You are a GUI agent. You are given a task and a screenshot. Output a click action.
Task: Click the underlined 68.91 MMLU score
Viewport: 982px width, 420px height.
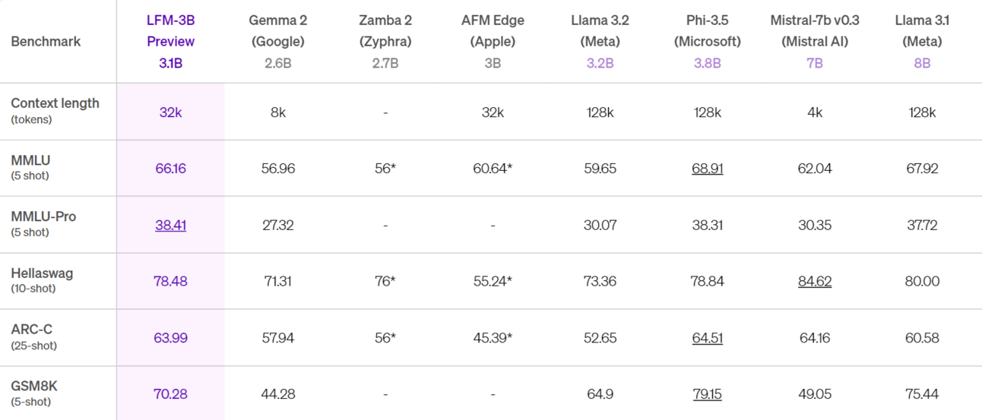[707, 168]
